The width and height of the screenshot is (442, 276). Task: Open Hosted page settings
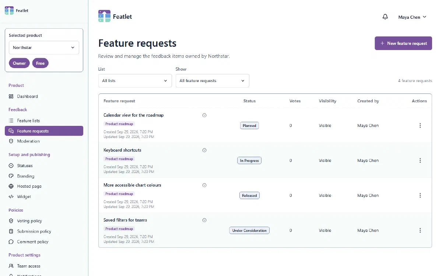coord(44,186)
